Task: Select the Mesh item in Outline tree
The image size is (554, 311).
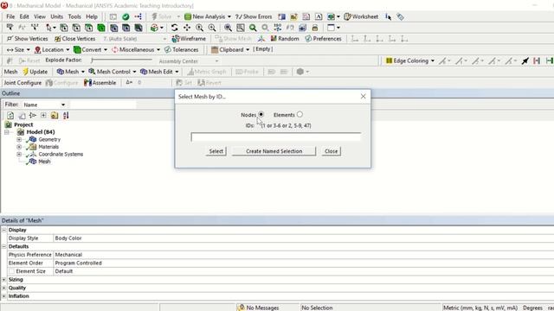Action: pos(44,162)
